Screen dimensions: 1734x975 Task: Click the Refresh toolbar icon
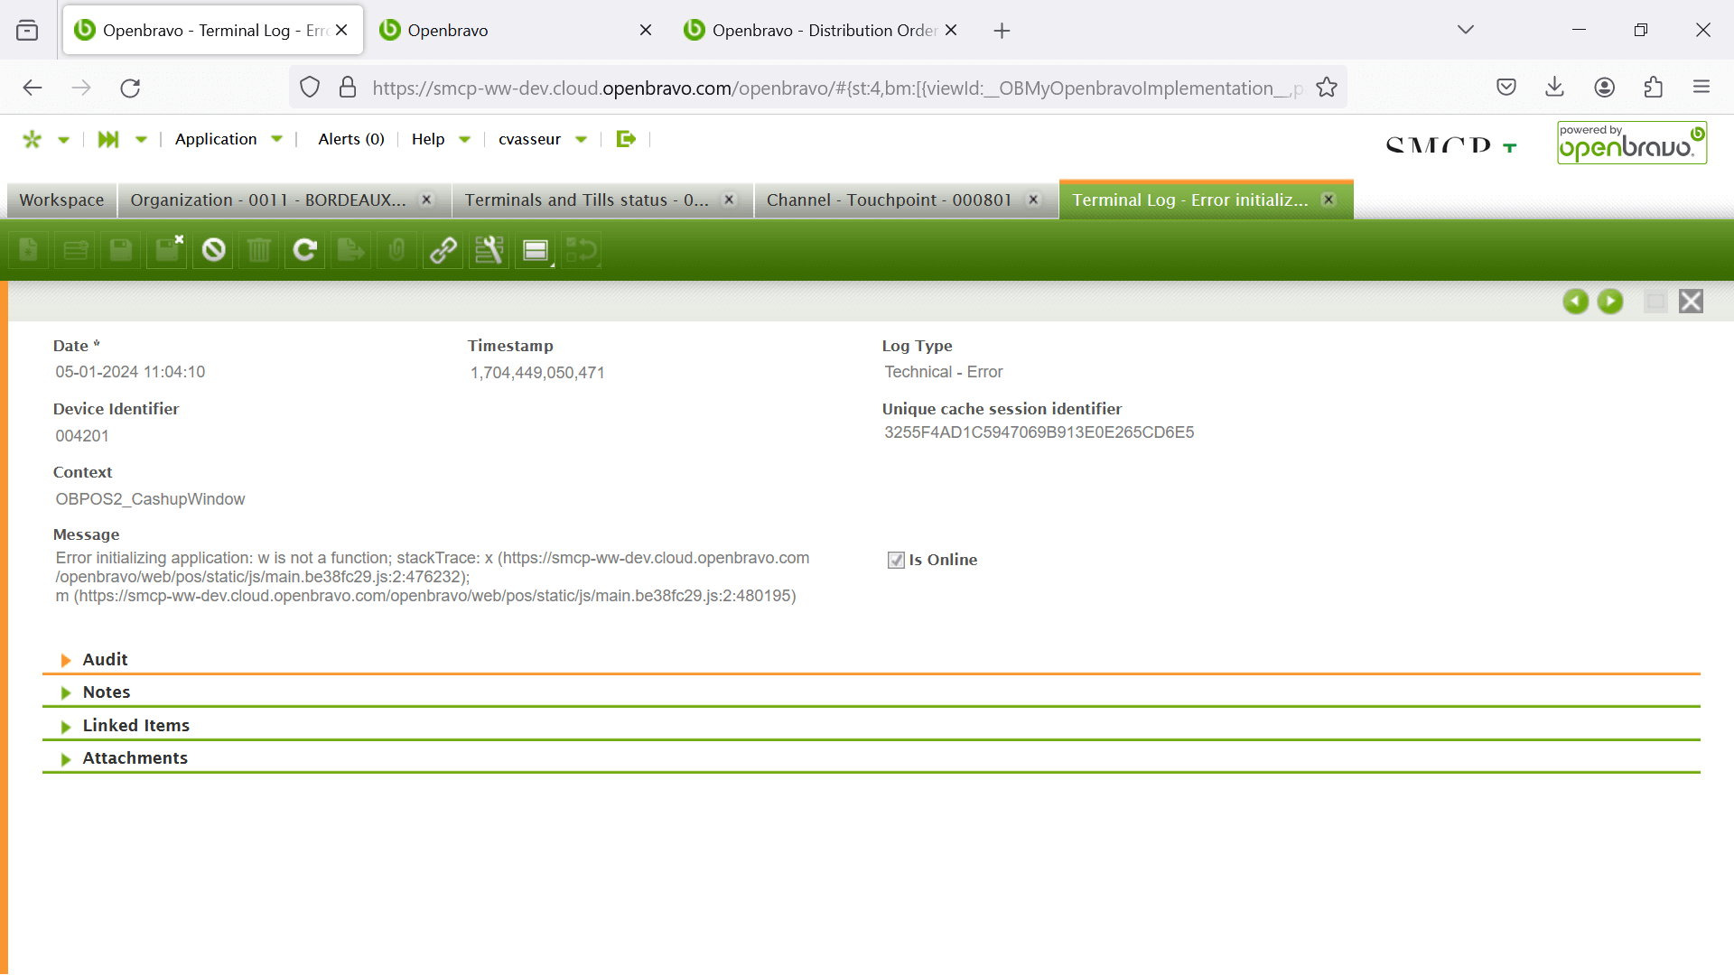point(305,250)
